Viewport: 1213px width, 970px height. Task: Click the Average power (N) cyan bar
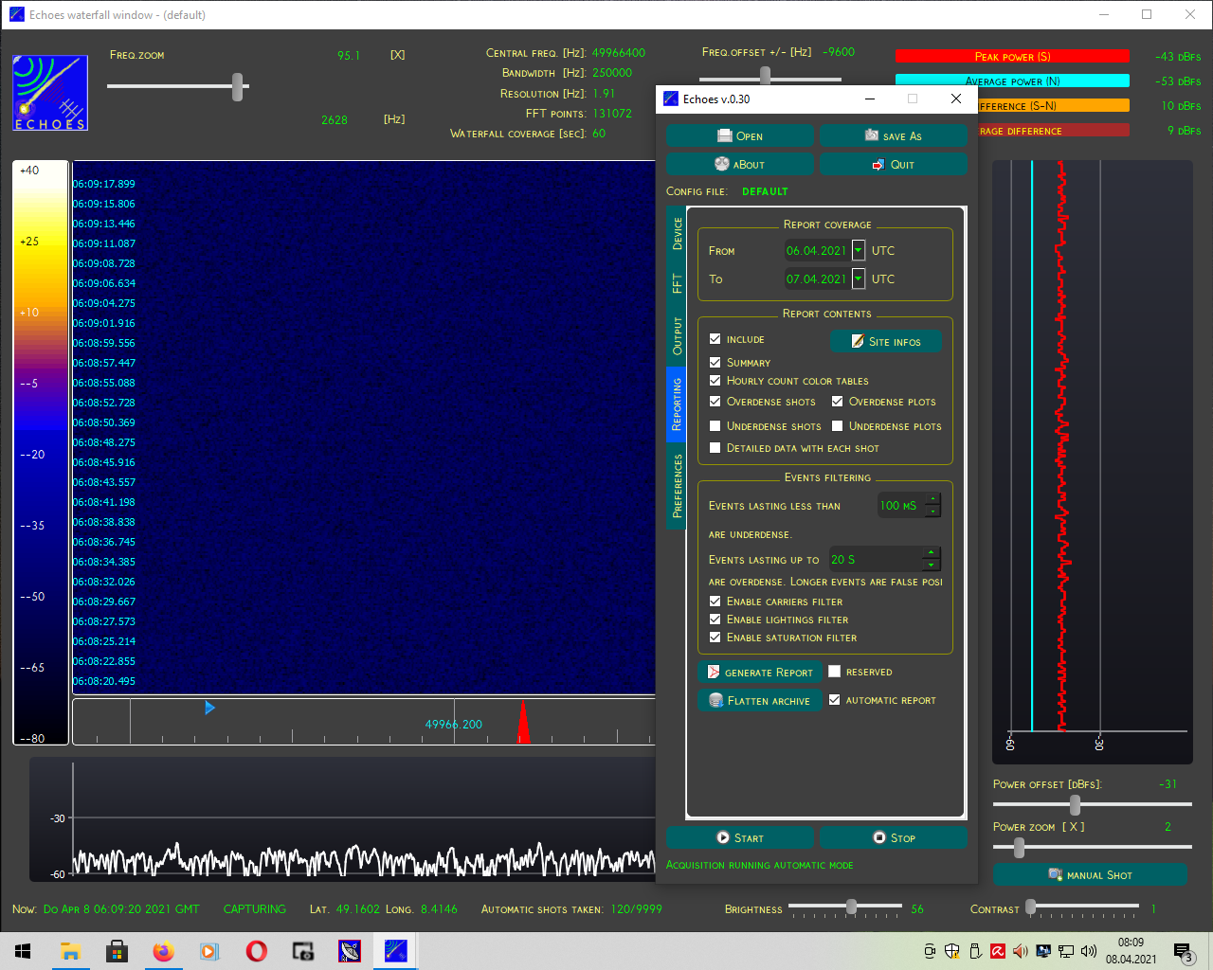tap(1012, 81)
